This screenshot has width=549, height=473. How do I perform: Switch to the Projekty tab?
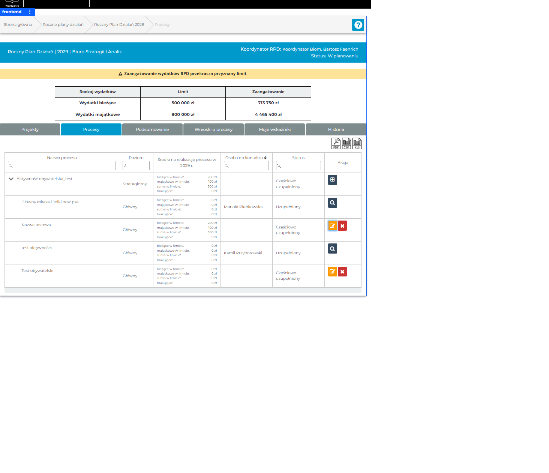click(x=30, y=129)
